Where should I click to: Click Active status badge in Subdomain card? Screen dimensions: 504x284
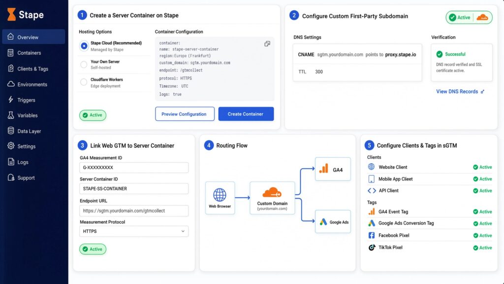[460, 17]
